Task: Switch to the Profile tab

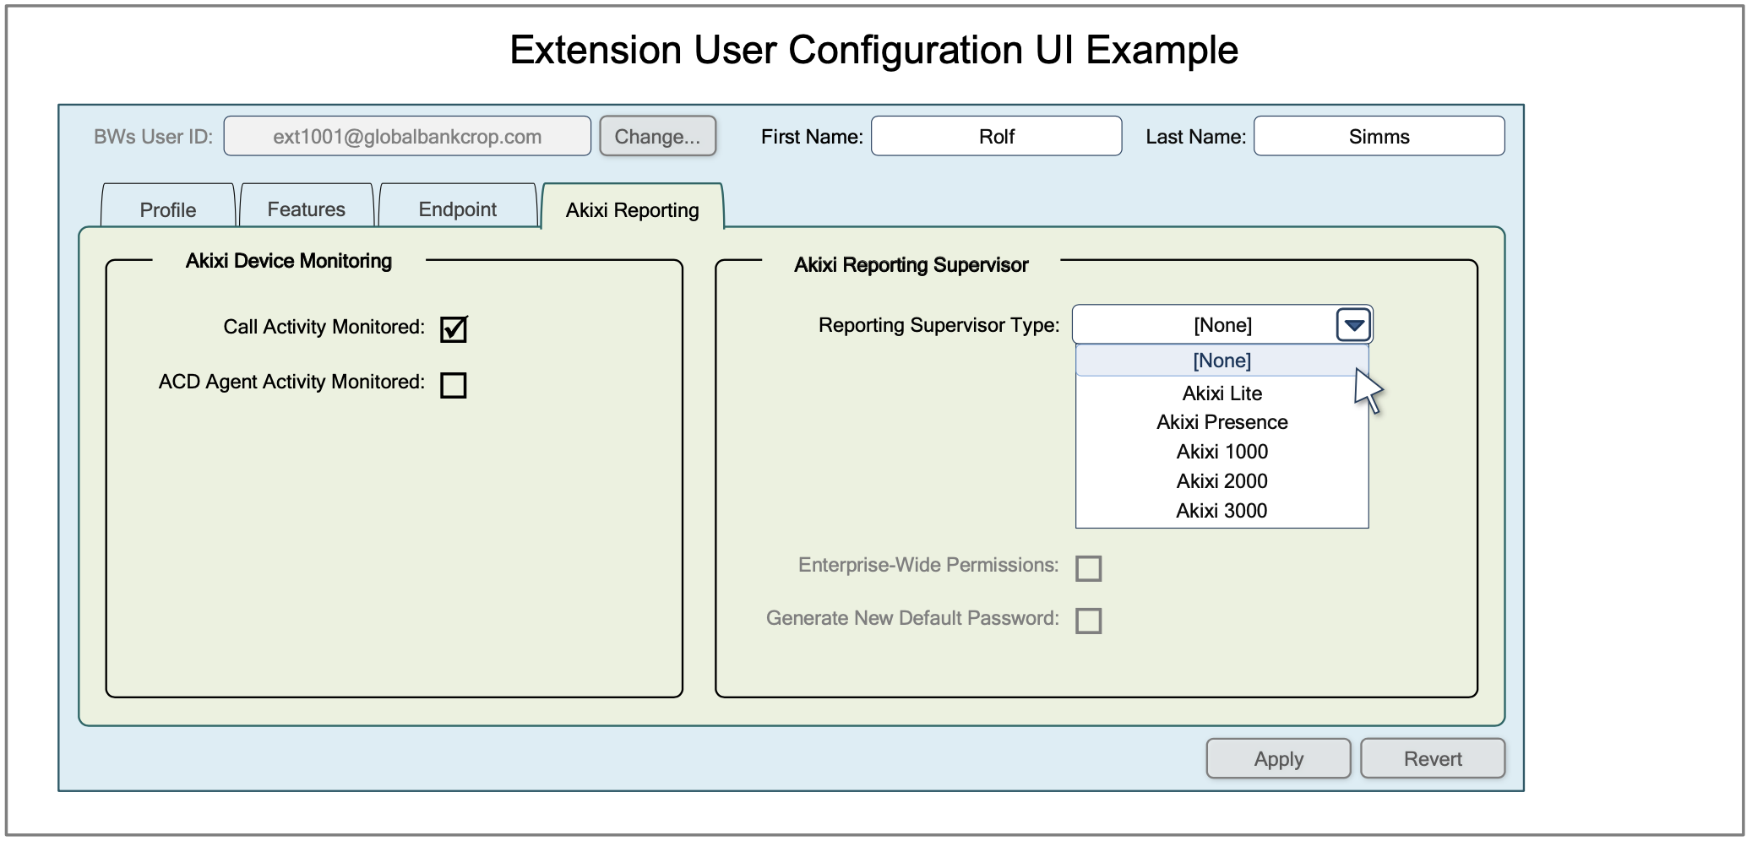Action: pyautogui.click(x=167, y=209)
